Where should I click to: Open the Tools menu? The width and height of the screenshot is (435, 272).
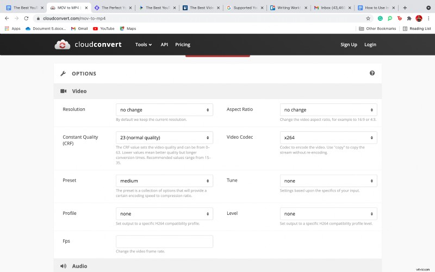pos(144,45)
